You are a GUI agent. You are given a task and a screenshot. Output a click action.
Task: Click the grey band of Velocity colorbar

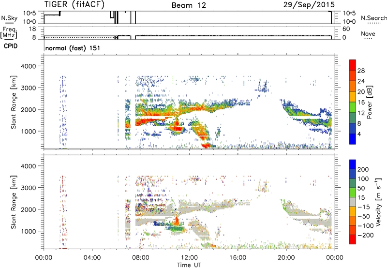[353, 202]
